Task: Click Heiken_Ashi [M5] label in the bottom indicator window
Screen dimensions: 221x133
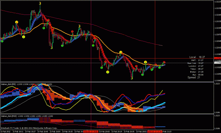Action: (9, 116)
